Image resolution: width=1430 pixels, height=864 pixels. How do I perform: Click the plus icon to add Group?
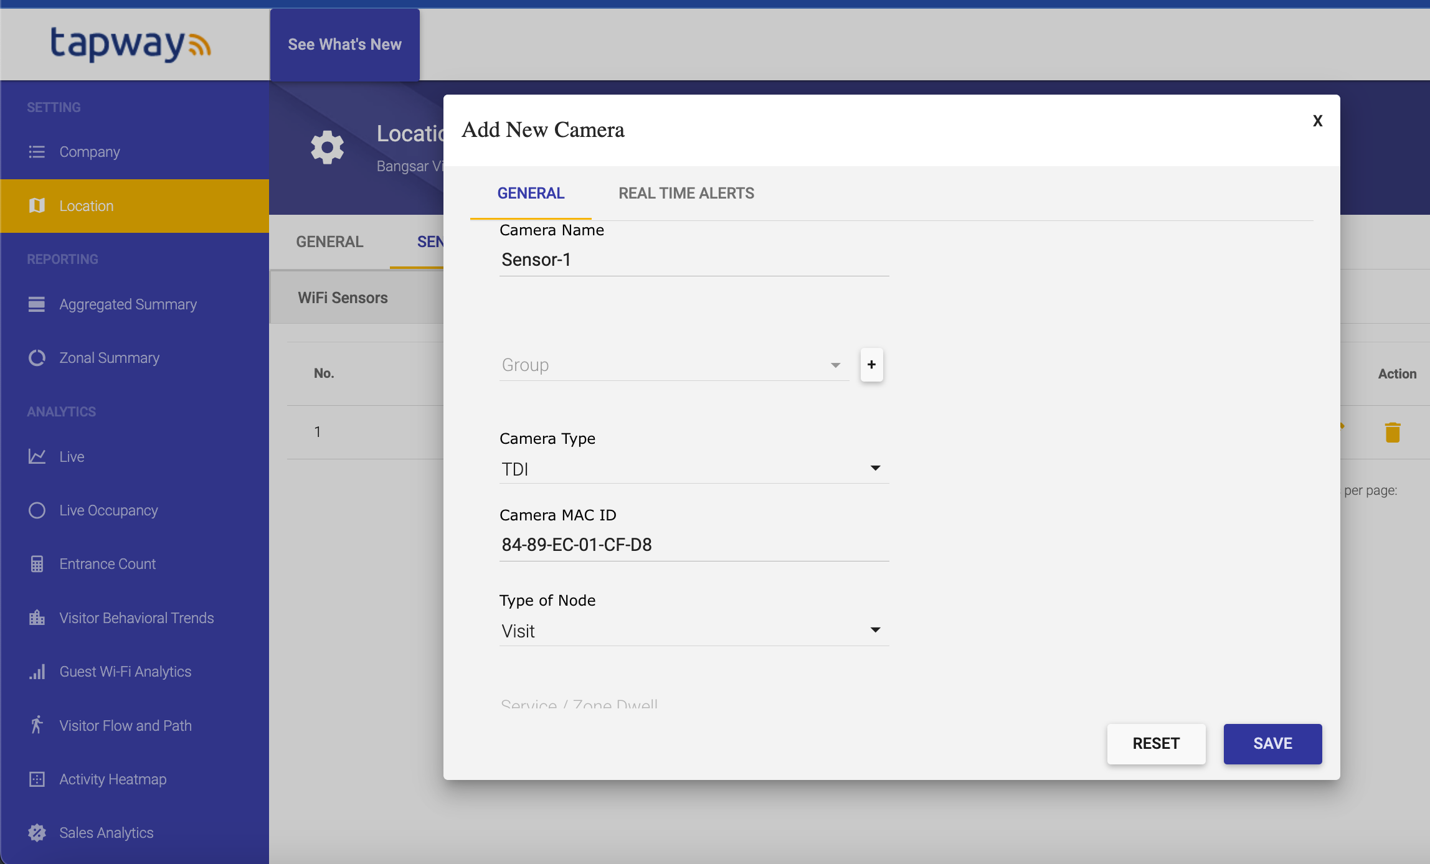[x=871, y=365]
